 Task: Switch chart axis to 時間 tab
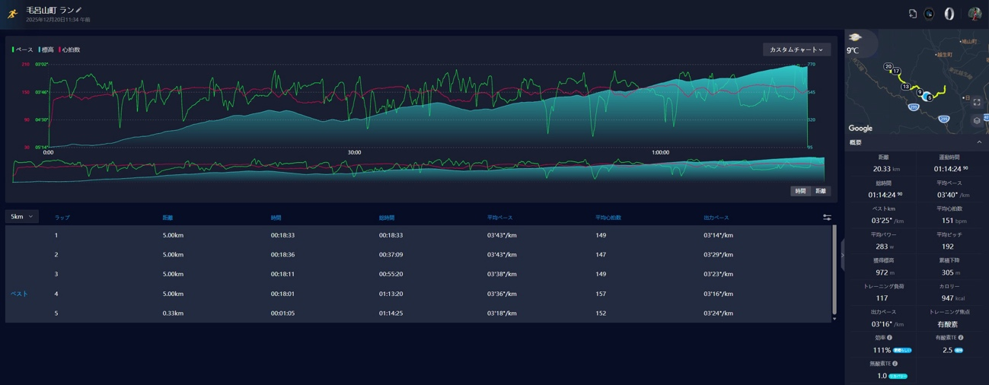pos(800,191)
